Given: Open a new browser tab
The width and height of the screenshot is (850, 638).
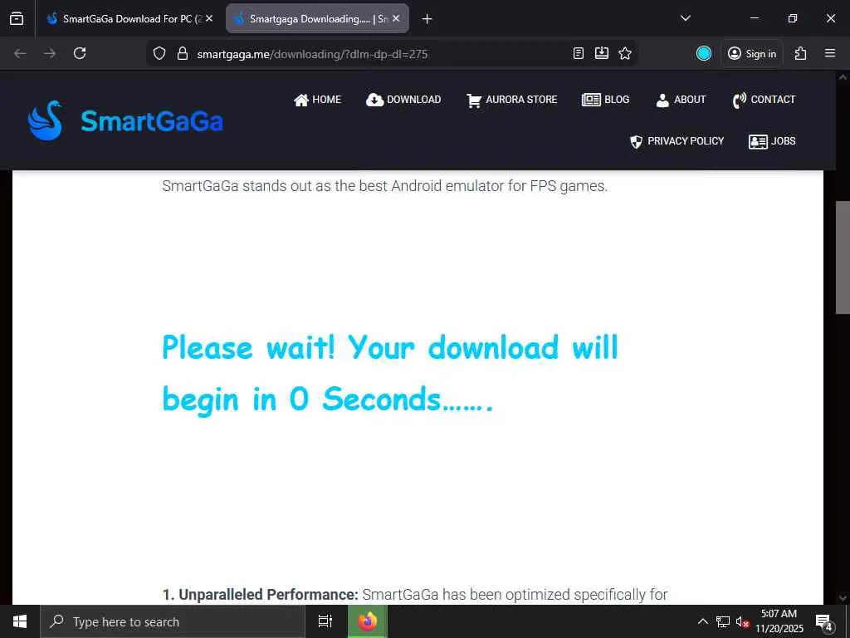Looking at the screenshot, I should pos(427,19).
